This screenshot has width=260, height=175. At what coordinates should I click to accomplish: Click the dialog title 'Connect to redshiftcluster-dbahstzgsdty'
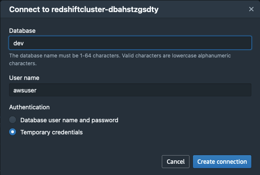(x=84, y=9)
